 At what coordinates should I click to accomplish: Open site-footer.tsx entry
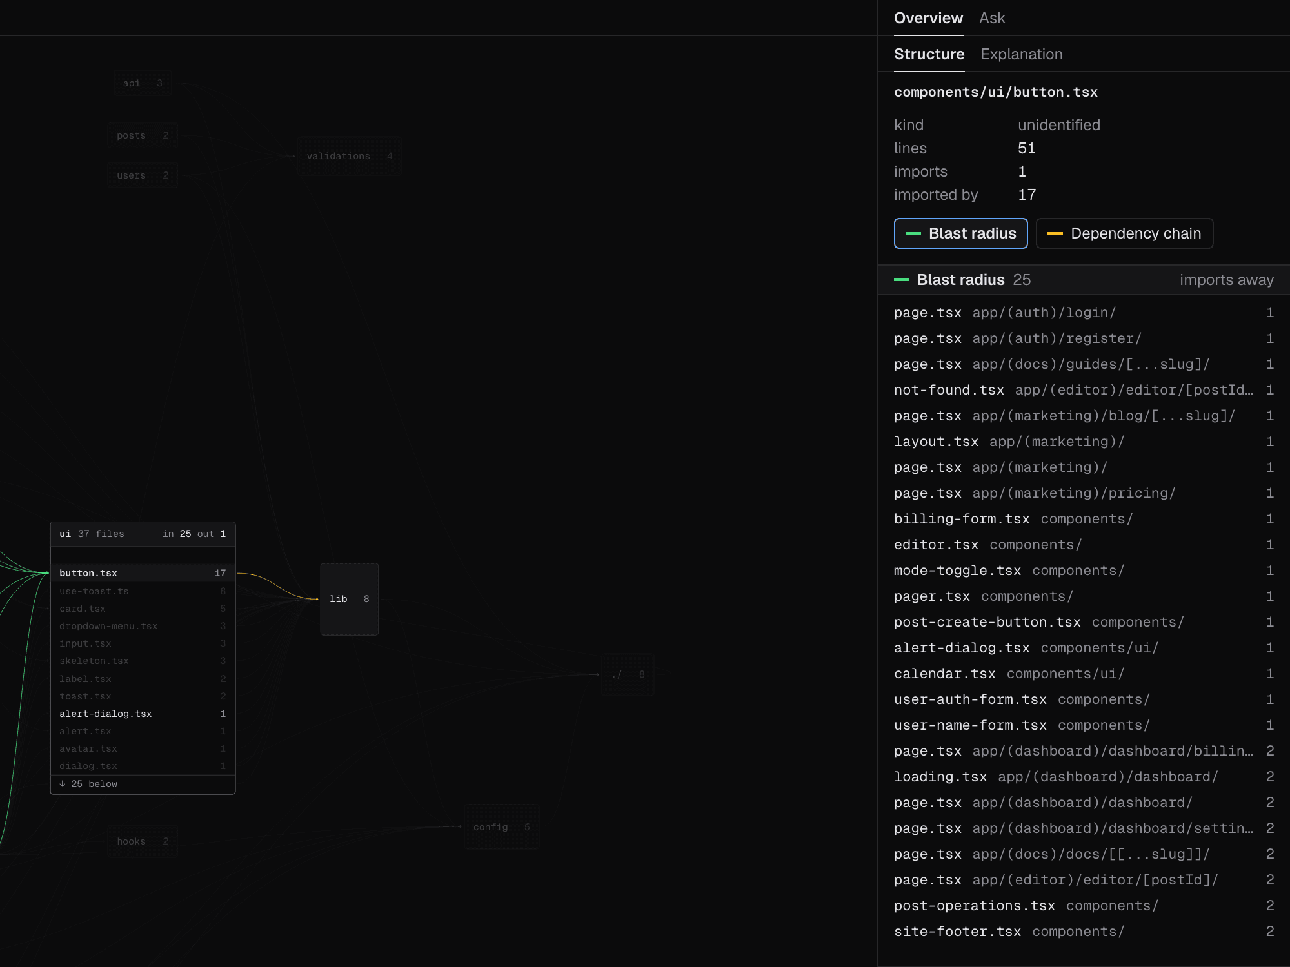click(x=1084, y=932)
